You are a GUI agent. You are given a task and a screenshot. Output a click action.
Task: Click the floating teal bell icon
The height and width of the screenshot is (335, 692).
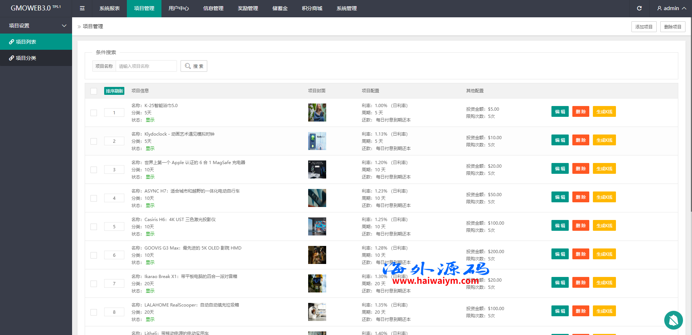[x=673, y=320]
